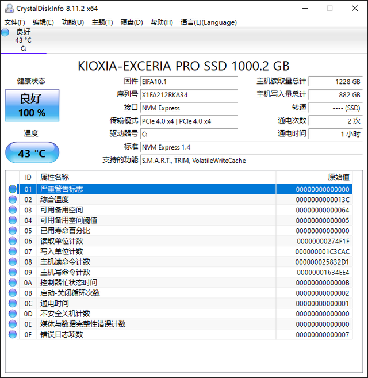Select the 读取单位计数 attribute row
This screenshot has height=378, width=368.
coord(180,241)
